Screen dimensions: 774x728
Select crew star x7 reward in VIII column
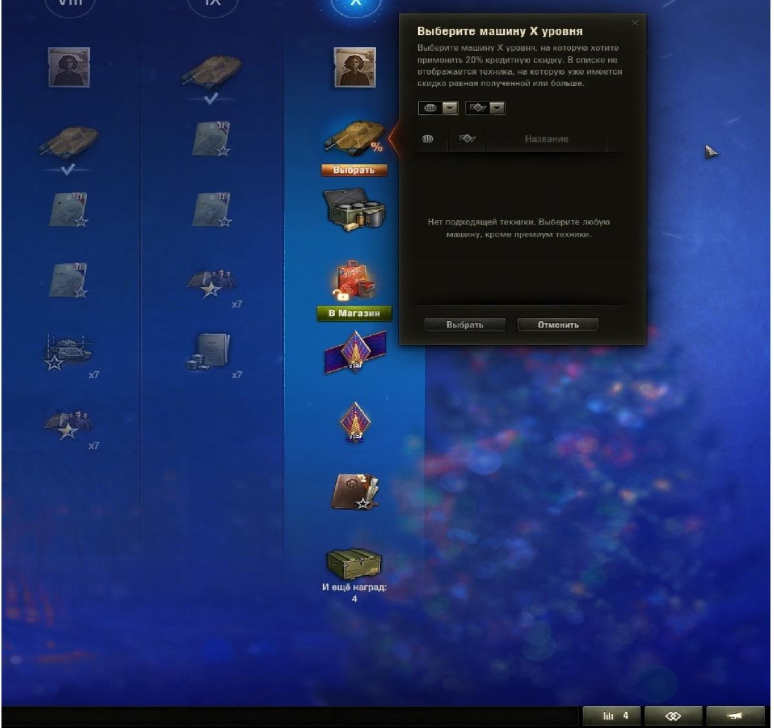click(x=68, y=424)
